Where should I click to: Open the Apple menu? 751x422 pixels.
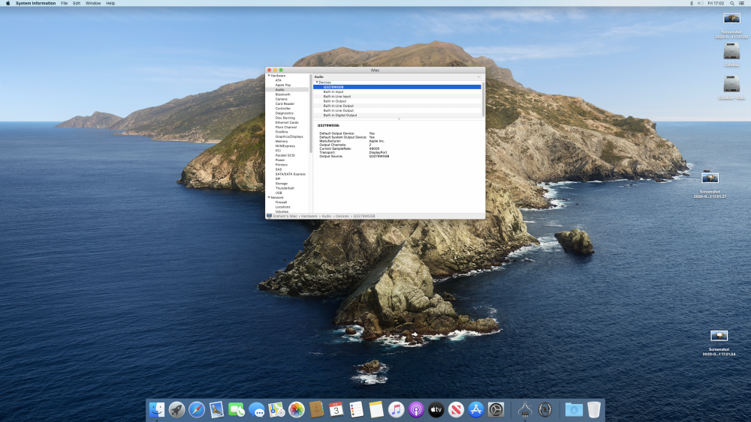coord(8,3)
